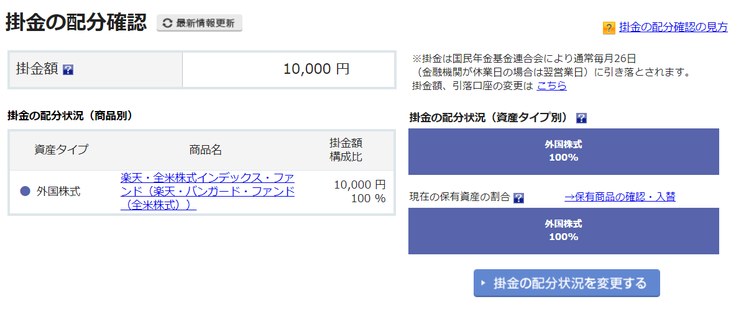This screenshot has width=731, height=312.
Task: Open the 掛金の配分確認の見方 link
Action: pyautogui.click(x=673, y=27)
